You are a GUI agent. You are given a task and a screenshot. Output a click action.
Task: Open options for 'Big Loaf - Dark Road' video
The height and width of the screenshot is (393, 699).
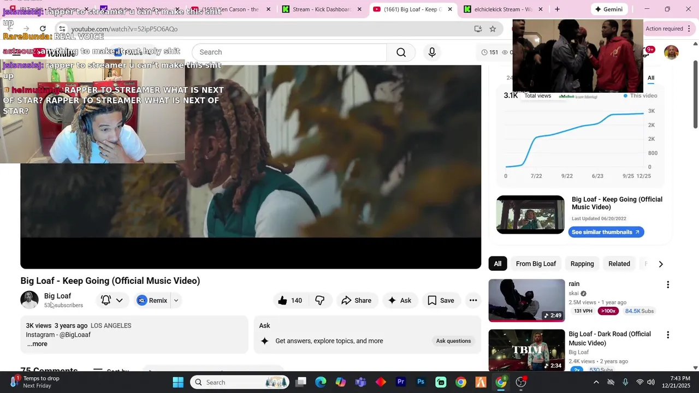pyautogui.click(x=667, y=335)
